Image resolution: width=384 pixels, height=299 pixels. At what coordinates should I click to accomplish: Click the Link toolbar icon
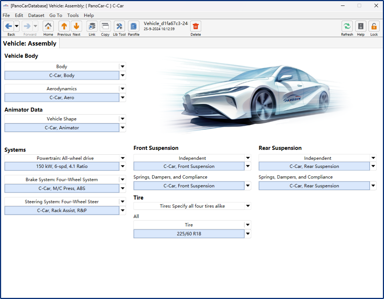click(x=92, y=26)
